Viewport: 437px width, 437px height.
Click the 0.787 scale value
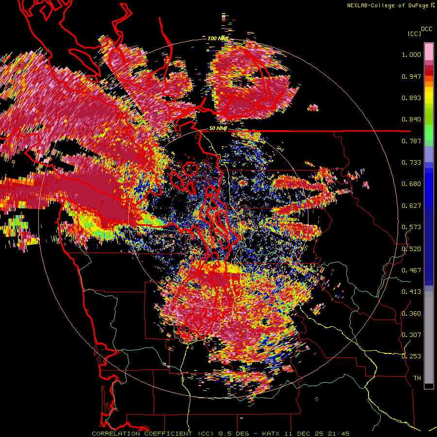(x=411, y=141)
